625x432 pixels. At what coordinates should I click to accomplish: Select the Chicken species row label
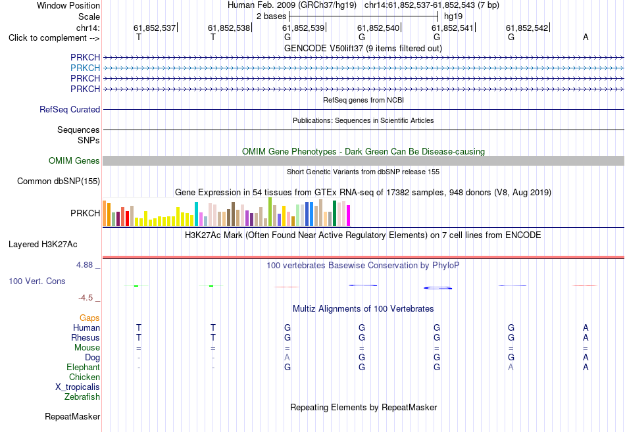point(84,377)
